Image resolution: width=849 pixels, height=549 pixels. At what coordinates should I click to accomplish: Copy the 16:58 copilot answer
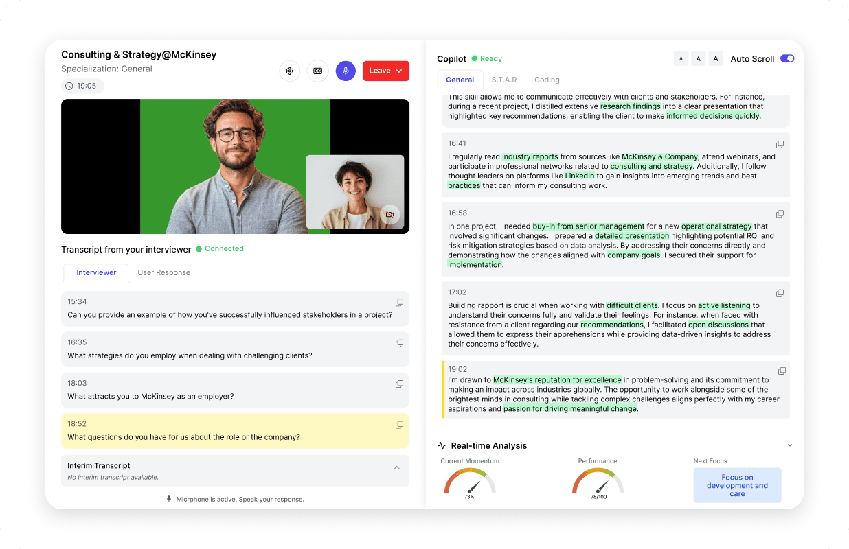[x=780, y=214]
